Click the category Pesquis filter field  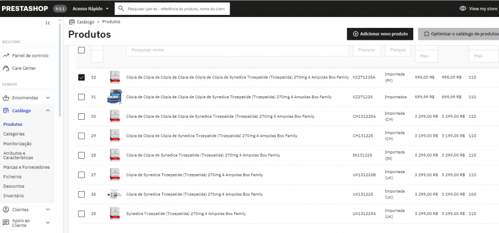click(x=398, y=50)
